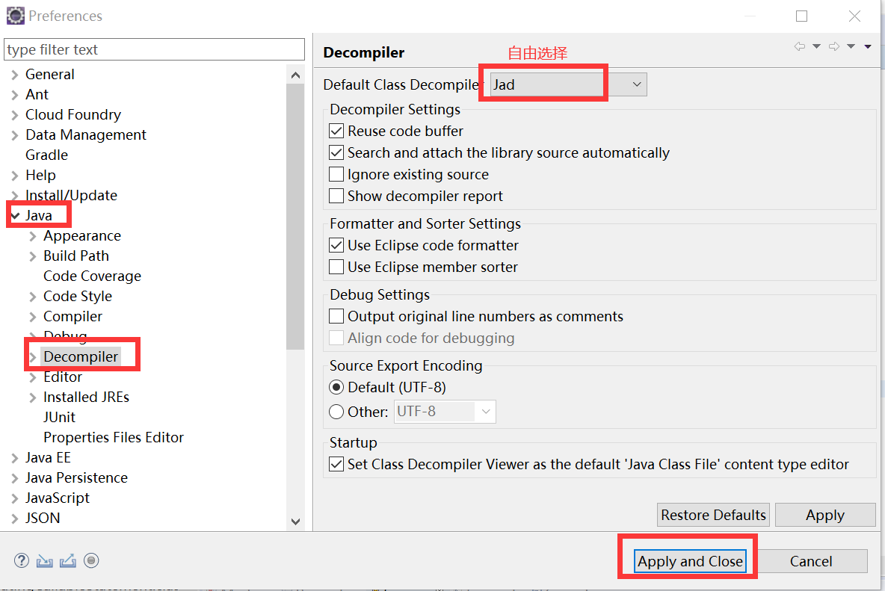Image resolution: width=885 pixels, height=591 pixels.
Task: Expand the Compiler subnode
Action: [33, 317]
